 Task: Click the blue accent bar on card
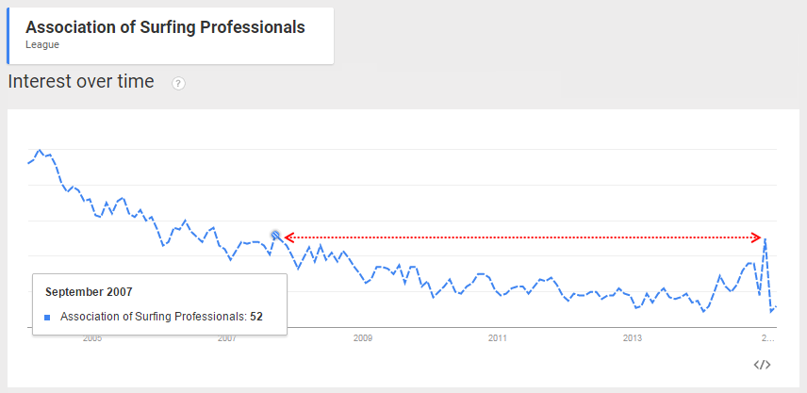click(8, 36)
